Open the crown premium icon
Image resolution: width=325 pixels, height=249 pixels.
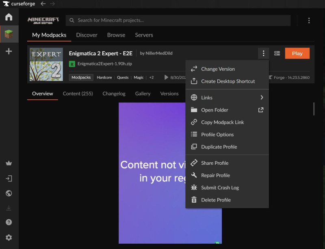[x=9, y=163]
